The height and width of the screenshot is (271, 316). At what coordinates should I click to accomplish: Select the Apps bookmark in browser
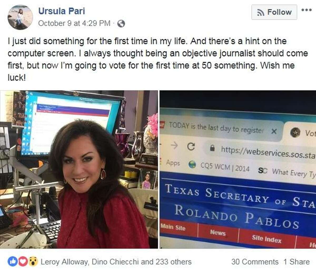pyautogui.click(x=173, y=163)
